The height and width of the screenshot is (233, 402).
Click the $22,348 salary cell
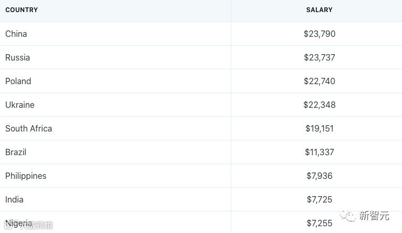319,105
